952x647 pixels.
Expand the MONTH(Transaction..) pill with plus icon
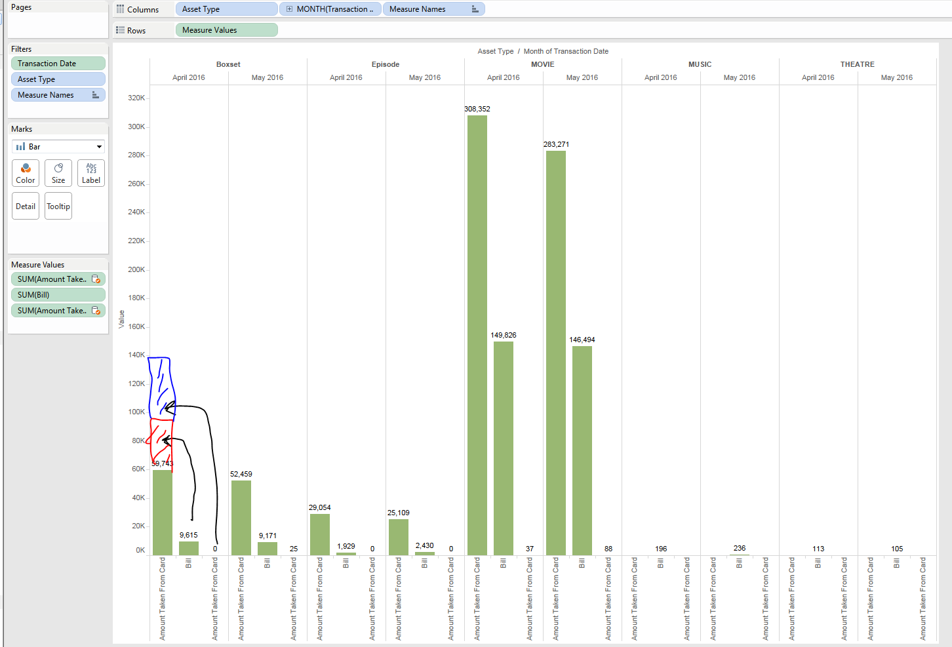click(289, 9)
